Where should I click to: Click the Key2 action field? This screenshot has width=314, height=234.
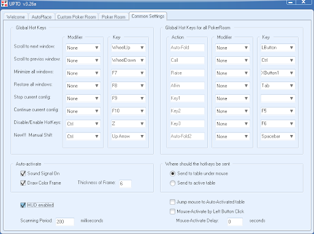(187, 111)
